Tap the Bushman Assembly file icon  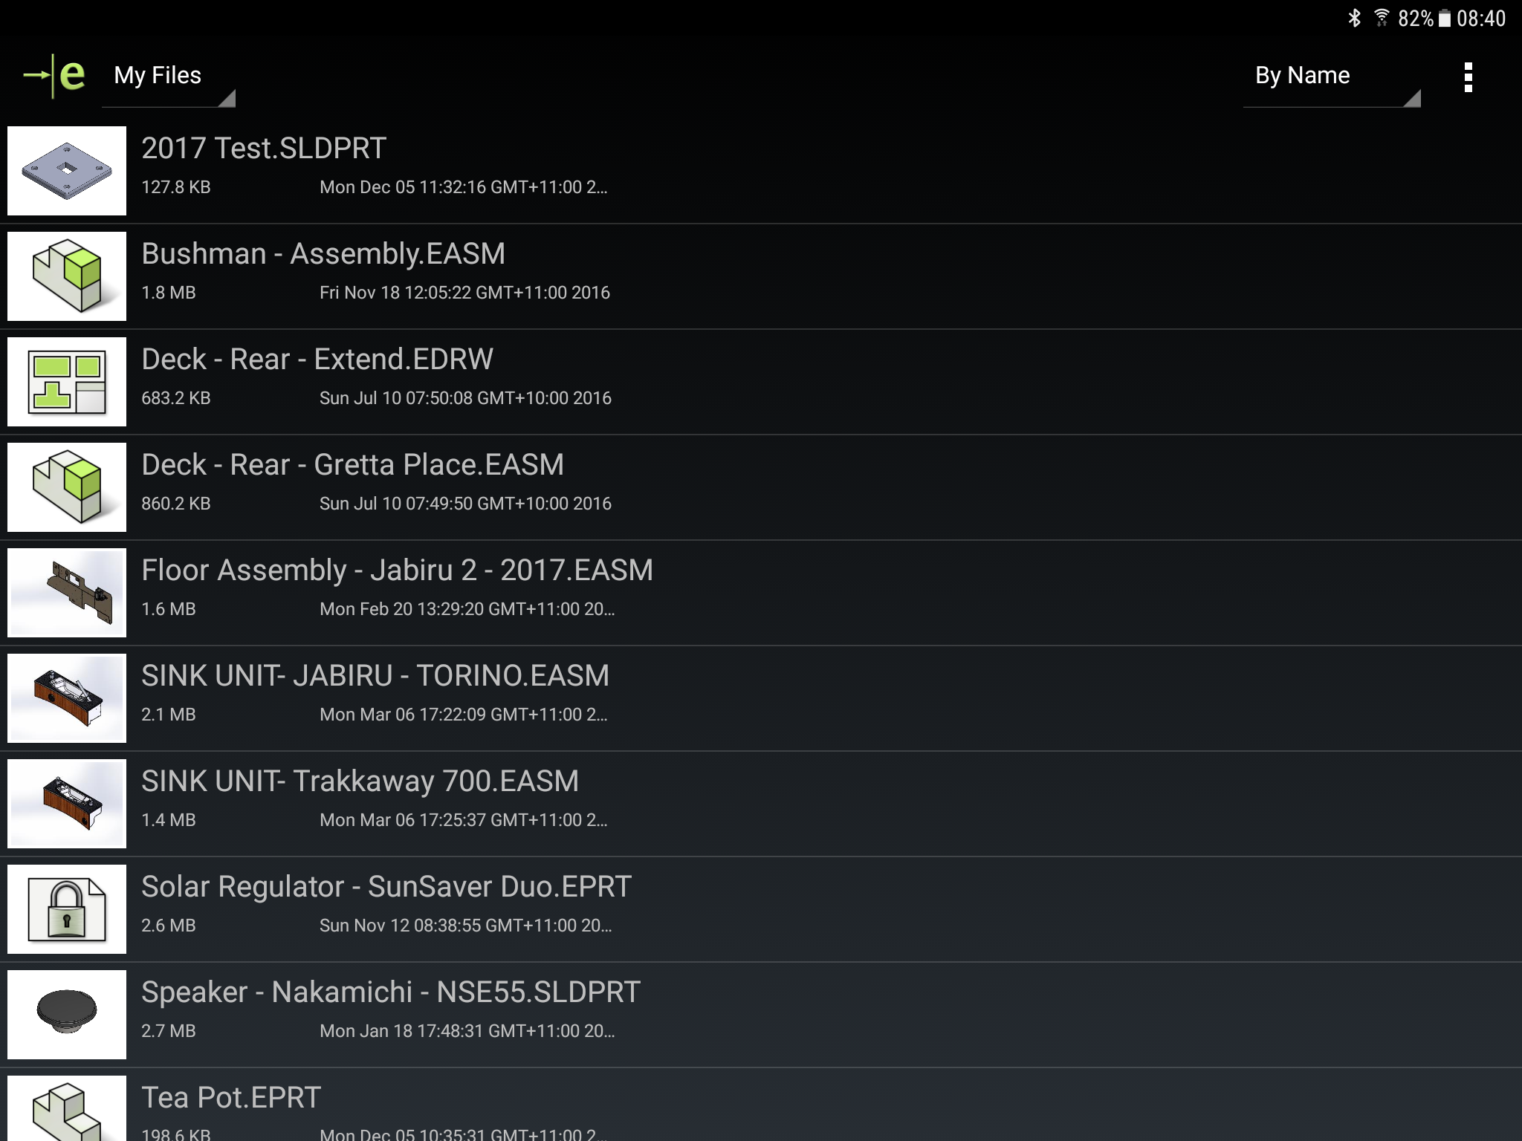click(67, 276)
